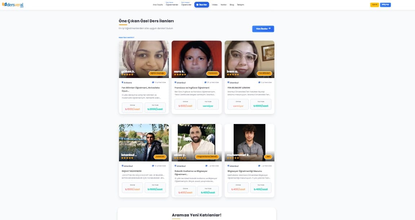The width and height of the screenshot is (415, 220).
Task: Open the Öğretmenler menu item
Action: [x=172, y=5]
